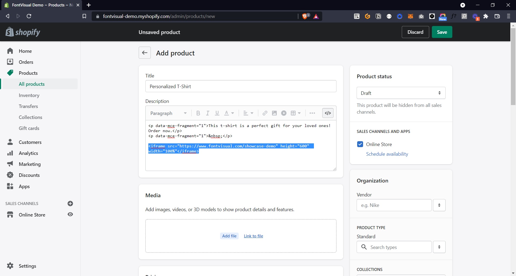Click the Save button
Screen dimensions: 516x276
tap(442, 32)
